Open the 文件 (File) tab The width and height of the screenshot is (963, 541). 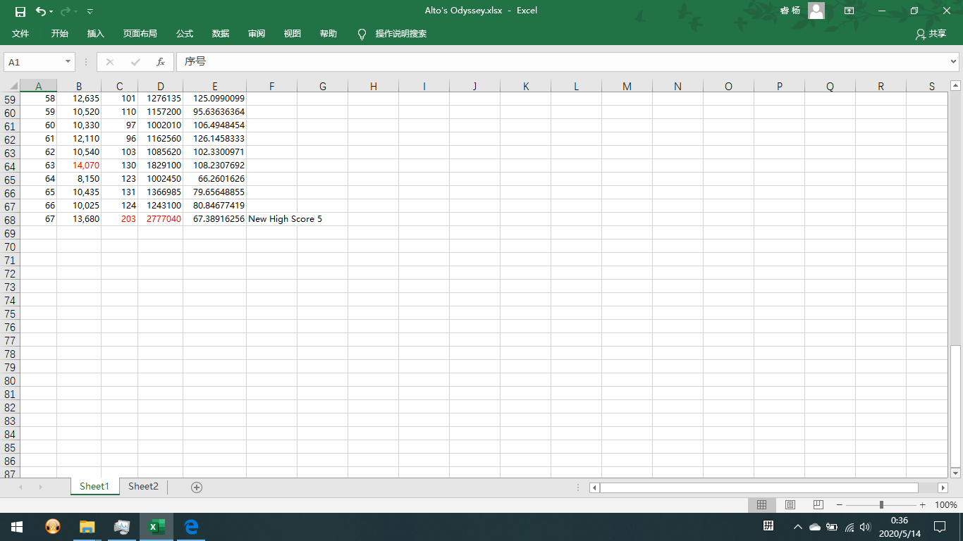click(x=20, y=34)
